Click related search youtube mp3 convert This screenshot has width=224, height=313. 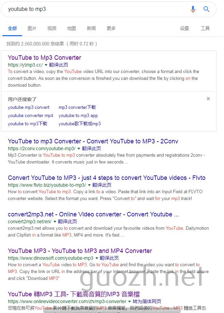29,108
